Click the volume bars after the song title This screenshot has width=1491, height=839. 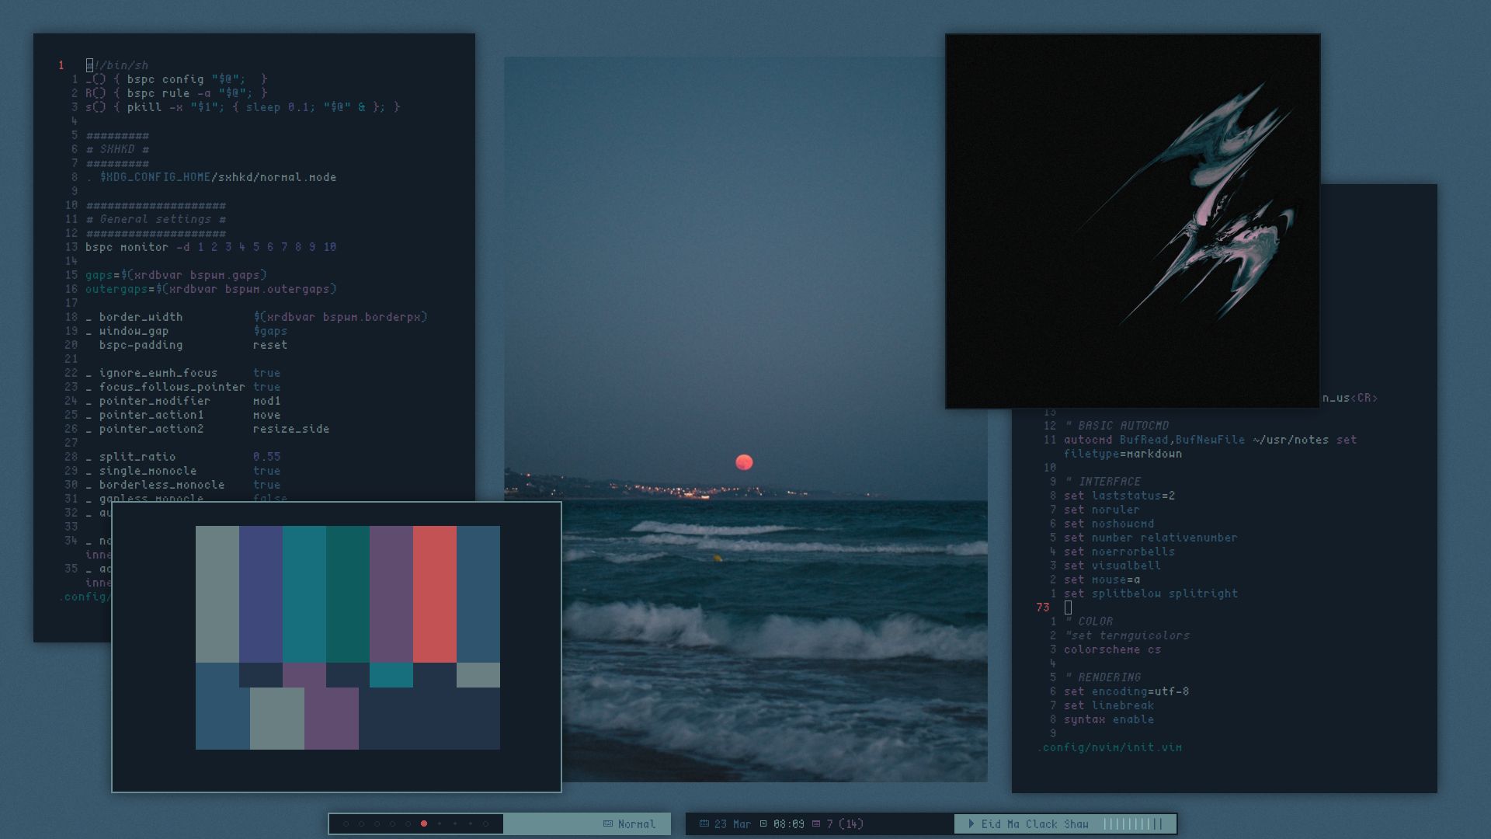pyautogui.click(x=1134, y=823)
